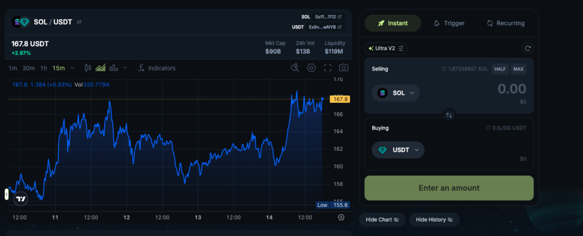Click the +2.97% price change
Image resolution: width=583 pixels, height=236 pixels.
[21, 53]
